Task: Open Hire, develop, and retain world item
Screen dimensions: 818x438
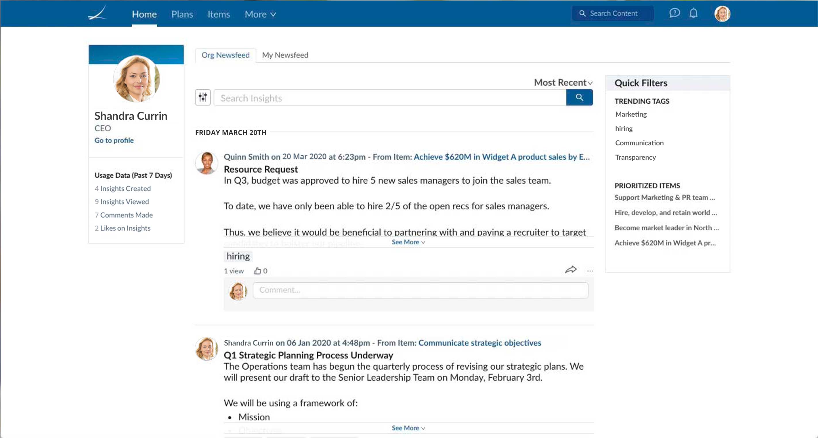Action: pos(666,213)
